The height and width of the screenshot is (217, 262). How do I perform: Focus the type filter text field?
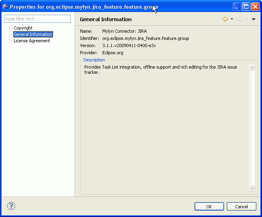[x=38, y=19]
